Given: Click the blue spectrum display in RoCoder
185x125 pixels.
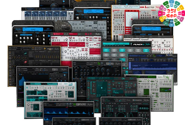Looking at the screenshot, I should (x=152, y=66).
